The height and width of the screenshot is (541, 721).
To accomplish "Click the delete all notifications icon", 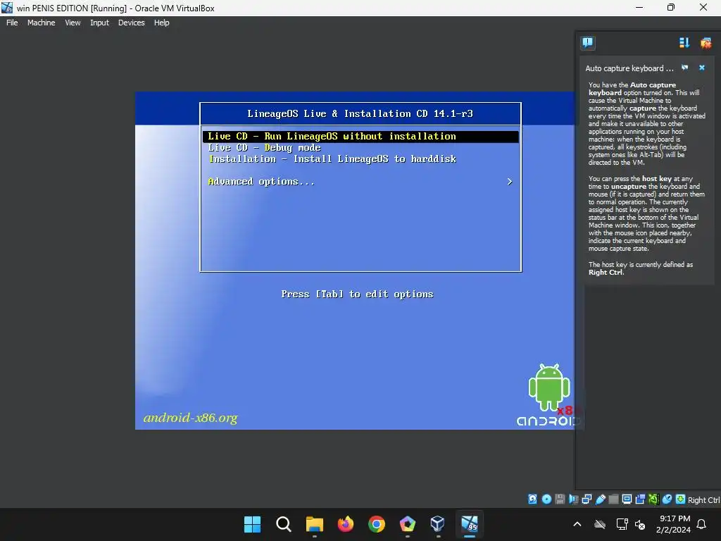I will click(x=706, y=43).
